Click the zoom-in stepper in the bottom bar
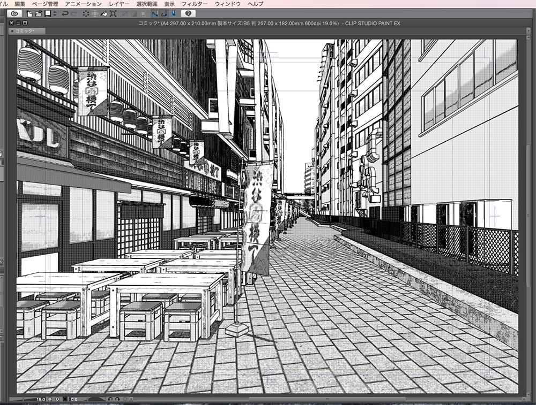 (57, 399)
